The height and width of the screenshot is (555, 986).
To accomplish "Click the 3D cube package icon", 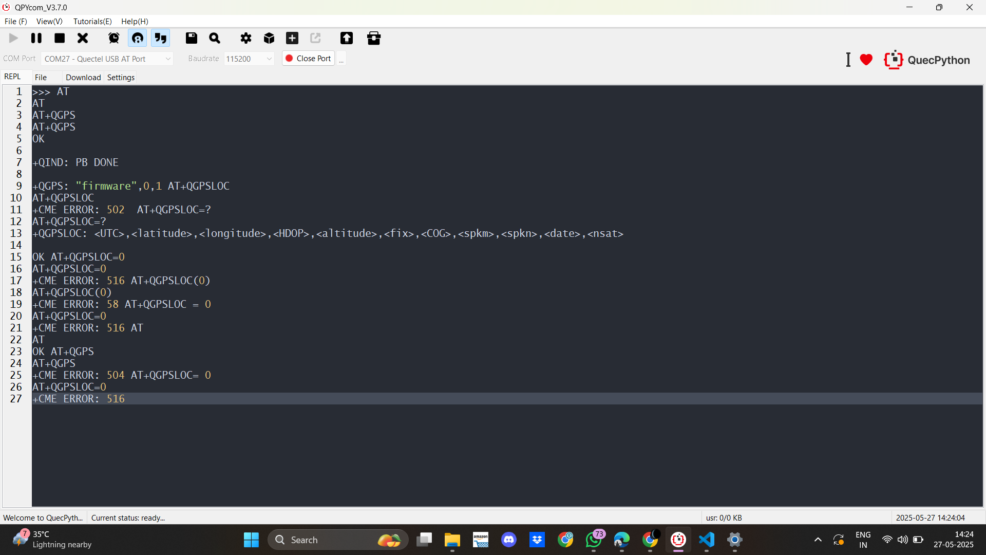I will [269, 38].
